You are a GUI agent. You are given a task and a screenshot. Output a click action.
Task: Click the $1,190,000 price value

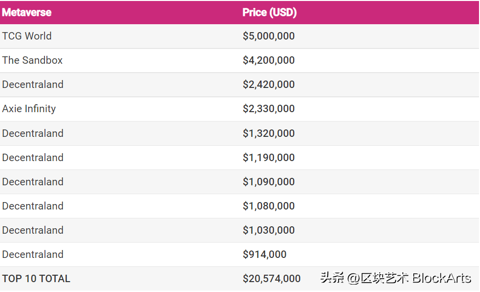point(268,158)
